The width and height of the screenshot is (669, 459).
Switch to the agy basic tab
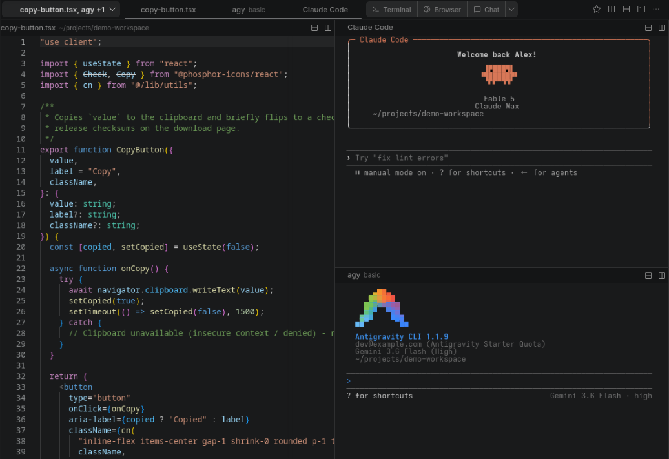point(249,10)
